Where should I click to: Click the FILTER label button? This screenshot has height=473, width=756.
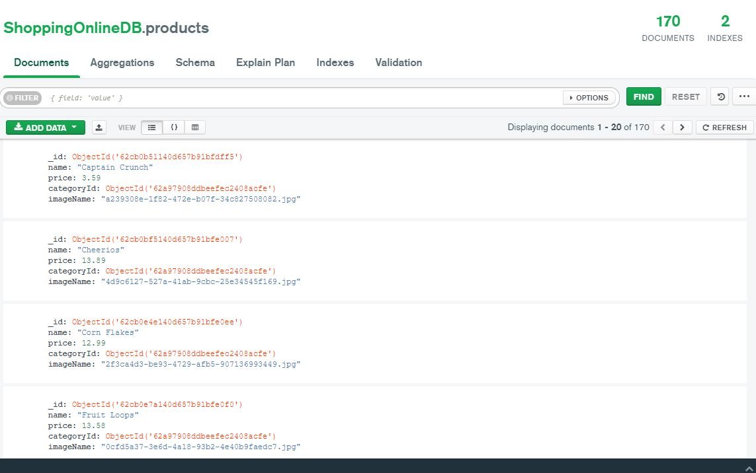coord(22,98)
